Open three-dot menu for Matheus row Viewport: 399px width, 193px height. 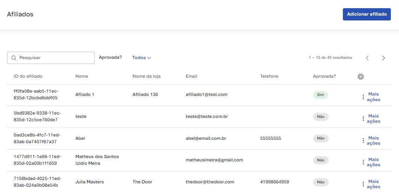[x=363, y=162]
